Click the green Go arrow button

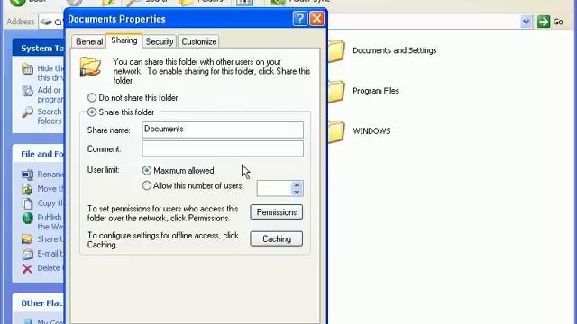click(544, 22)
